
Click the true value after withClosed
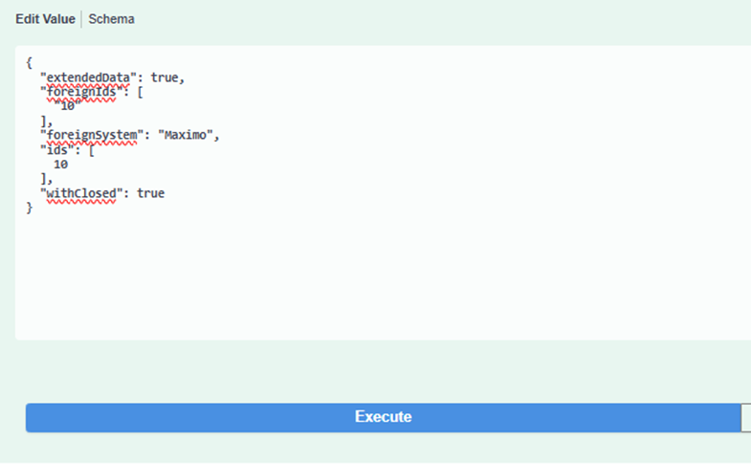coord(150,193)
